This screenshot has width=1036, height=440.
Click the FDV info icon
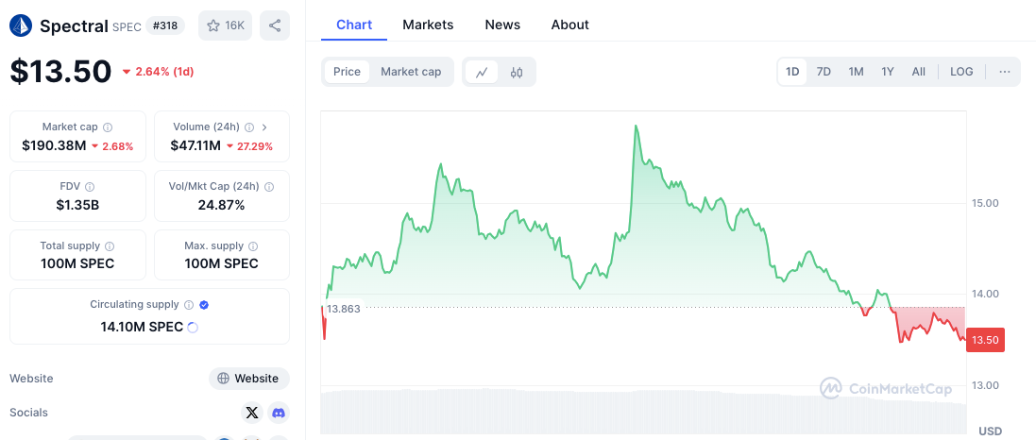click(x=90, y=187)
